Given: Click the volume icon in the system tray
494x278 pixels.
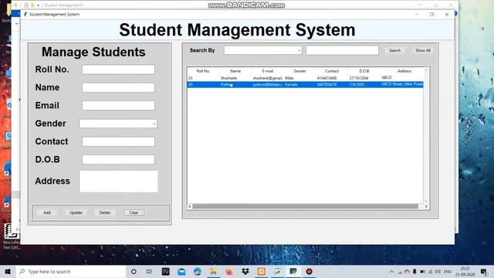Looking at the screenshot, I should [x=438, y=271].
